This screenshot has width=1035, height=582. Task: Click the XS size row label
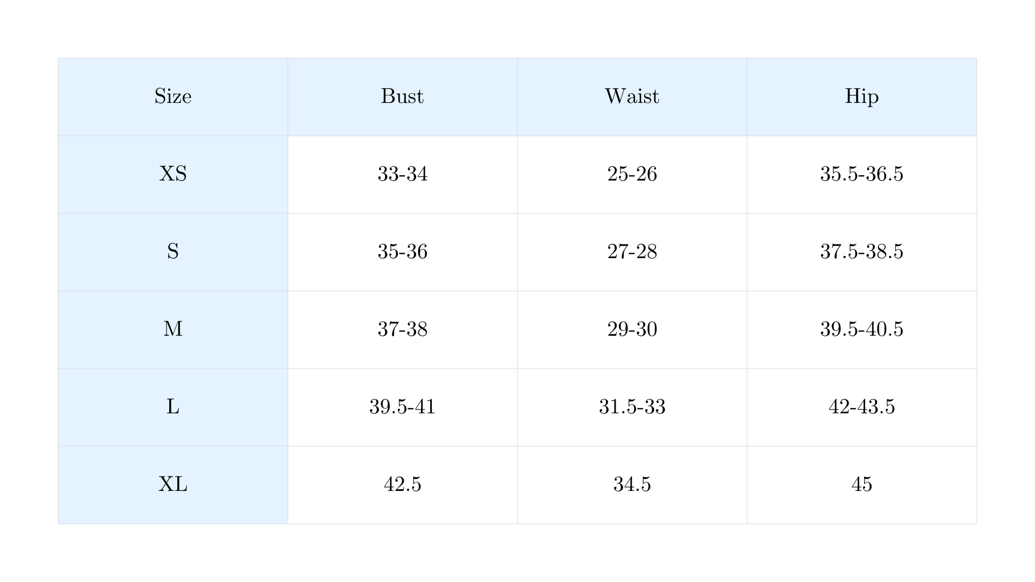[173, 174]
